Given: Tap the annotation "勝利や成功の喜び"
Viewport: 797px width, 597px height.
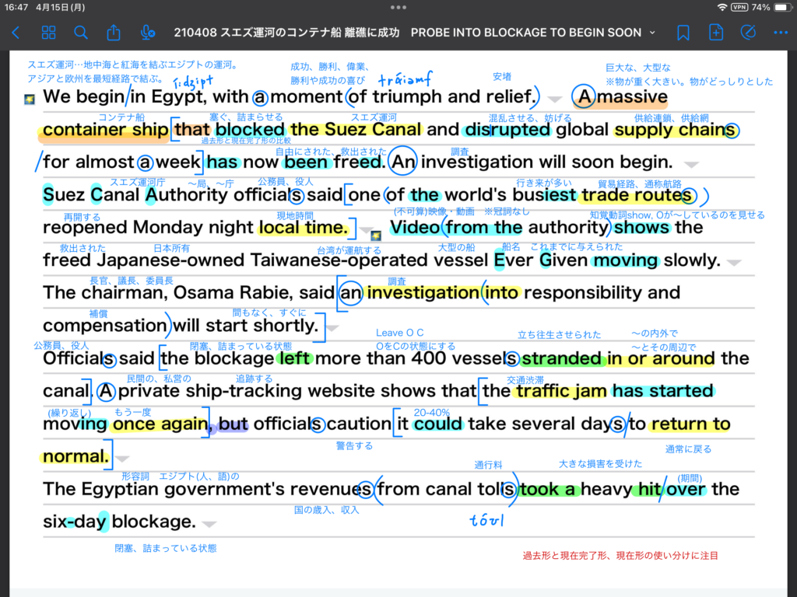Looking at the screenshot, I should 328,81.
